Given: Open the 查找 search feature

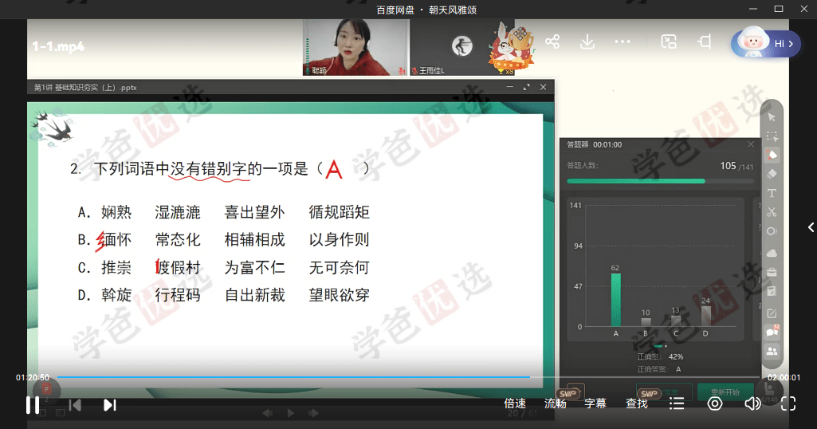Looking at the screenshot, I should coord(636,403).
